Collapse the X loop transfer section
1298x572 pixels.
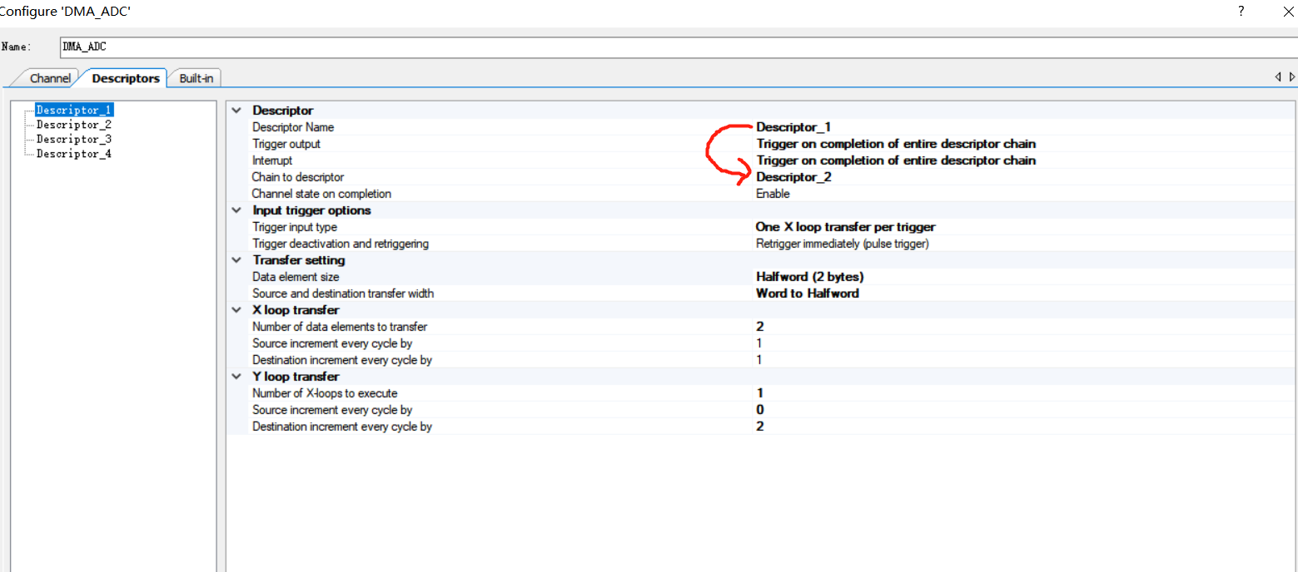coord(236,309)
